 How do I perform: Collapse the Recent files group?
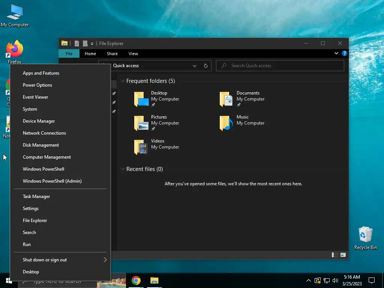[123, 169]
